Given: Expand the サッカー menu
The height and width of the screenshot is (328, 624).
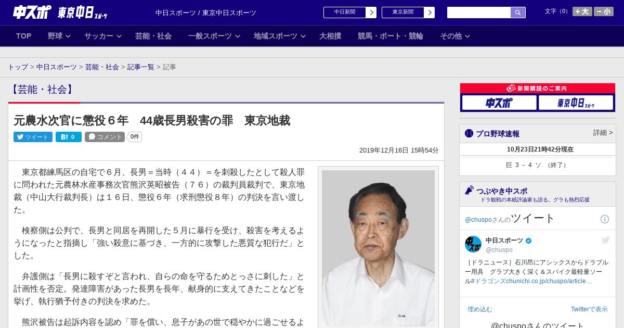Looking at the screenshot, I should click(x=103, y=36).
